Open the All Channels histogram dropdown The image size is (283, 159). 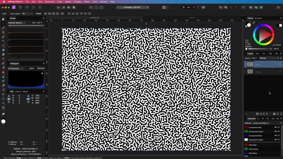coord(16,68)
